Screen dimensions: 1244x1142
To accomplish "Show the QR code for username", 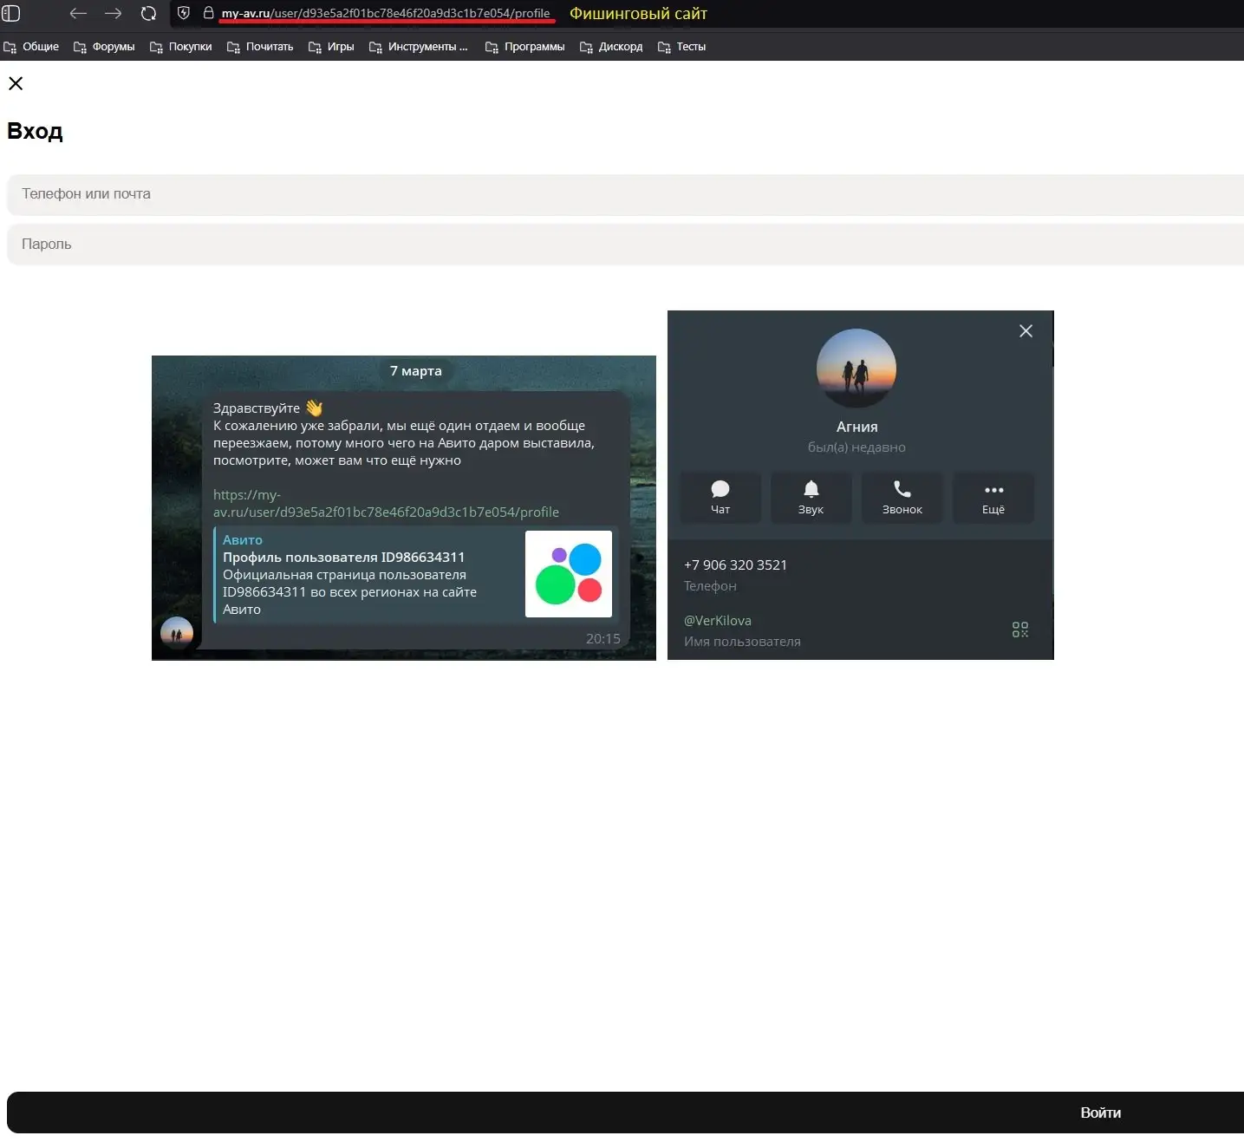I will [1020, 630].
